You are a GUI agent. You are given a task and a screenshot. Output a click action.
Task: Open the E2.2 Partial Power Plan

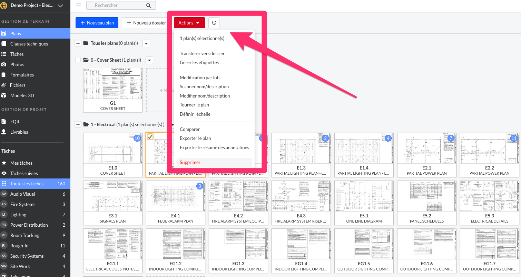coord(490,155)
